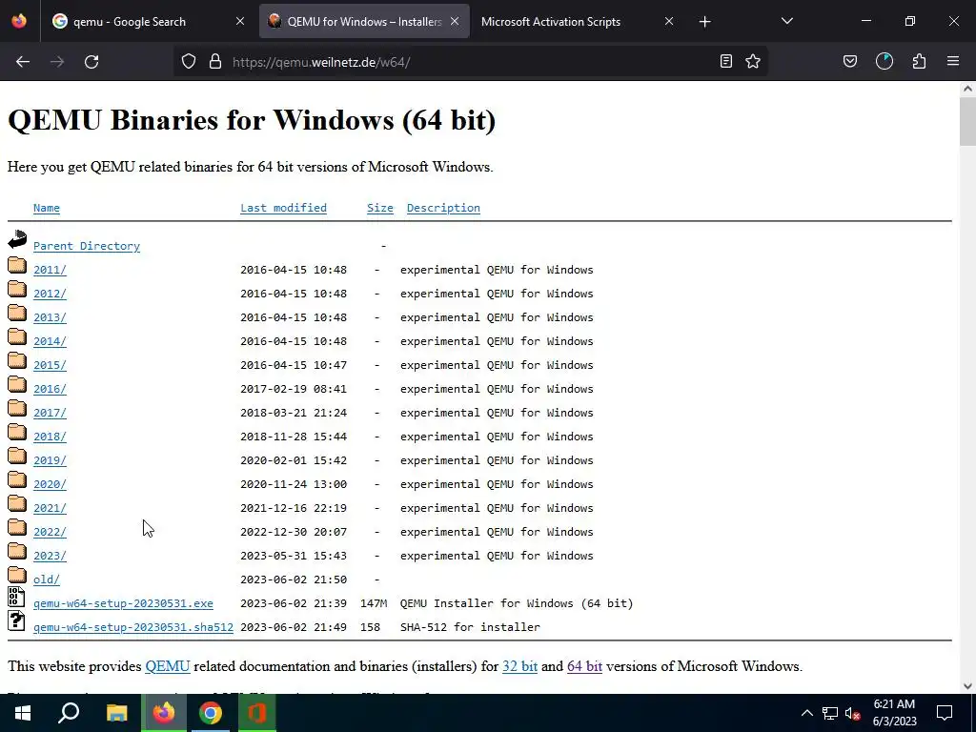Follow the QEMU link in the paragraph

pyautogui.click(x=168, y=666)
